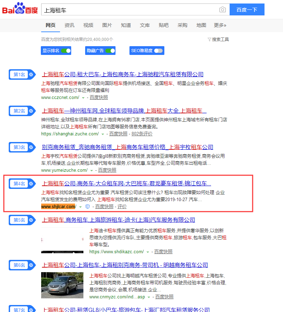This screenshot has width=283, height=312.
Task: Click the search tools filter icon
Action: [x=209, y=40]
